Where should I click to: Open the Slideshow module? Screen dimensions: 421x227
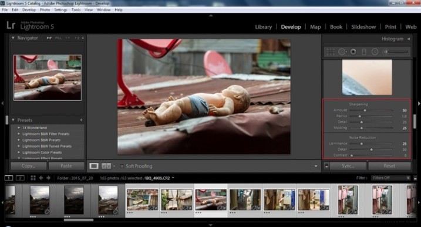point(363,27)
